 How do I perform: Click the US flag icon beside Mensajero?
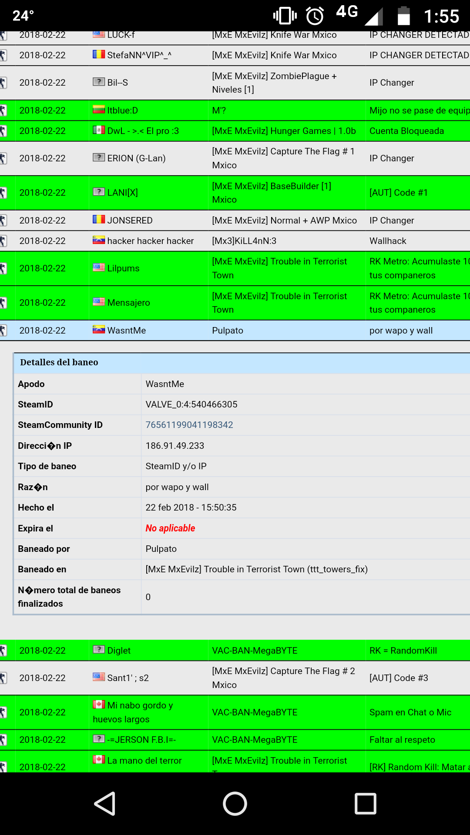pyautogui.click(x=99, y=302)
